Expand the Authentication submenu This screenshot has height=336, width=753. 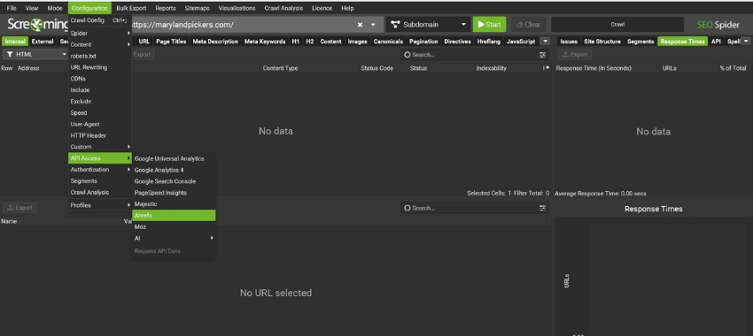click(100, 170)
